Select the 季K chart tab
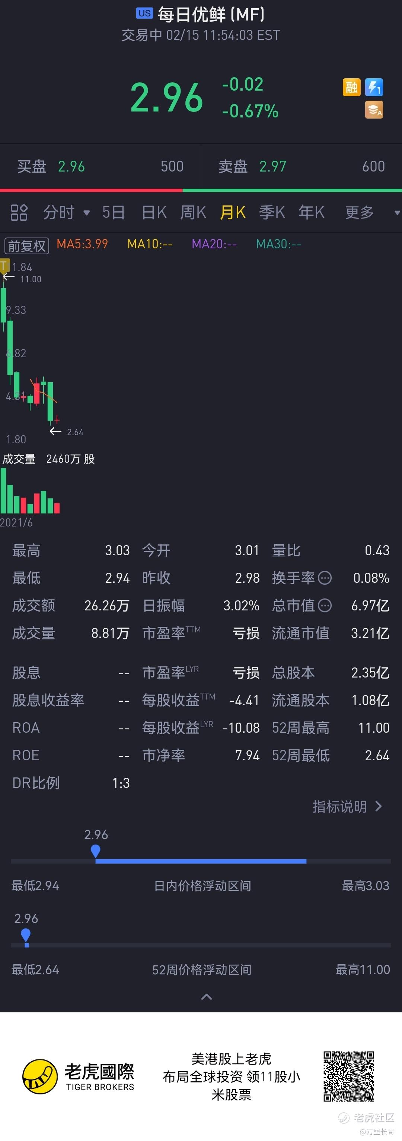 [272, 213]
